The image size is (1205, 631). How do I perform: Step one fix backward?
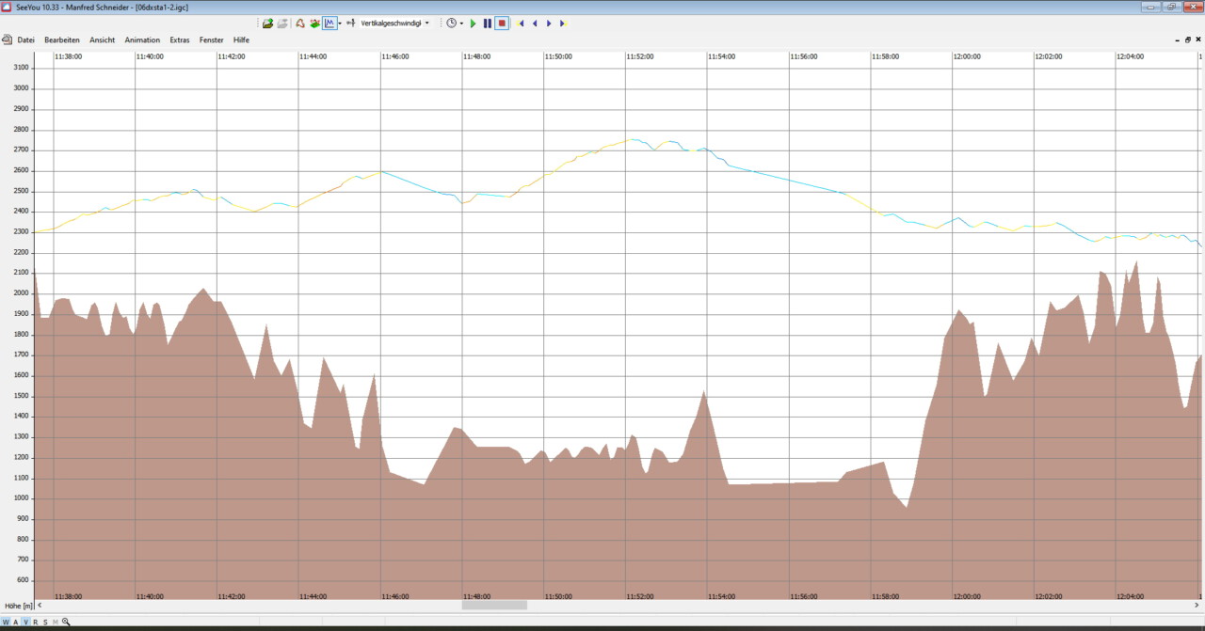(x=535, y=23)
